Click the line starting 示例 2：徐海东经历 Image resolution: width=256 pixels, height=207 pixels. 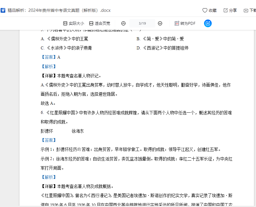tap(136, 159)
